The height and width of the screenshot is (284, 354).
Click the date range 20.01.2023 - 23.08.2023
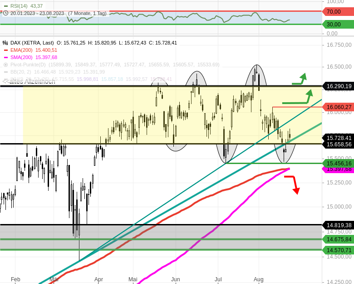click(x=37, y=13)
